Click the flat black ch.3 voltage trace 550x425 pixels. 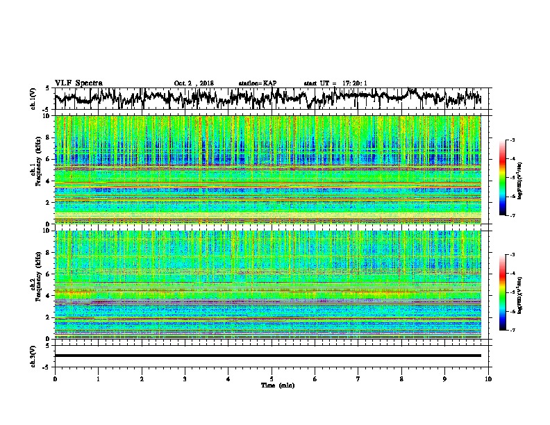tap(267, 356)
